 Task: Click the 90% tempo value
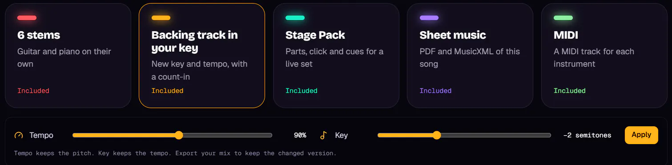click(x=300, y=135)
